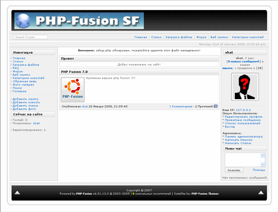The image size is (278, 212).
Task: Go to Форум in the Навигация sidebar
Action: [x=18, y=71]
